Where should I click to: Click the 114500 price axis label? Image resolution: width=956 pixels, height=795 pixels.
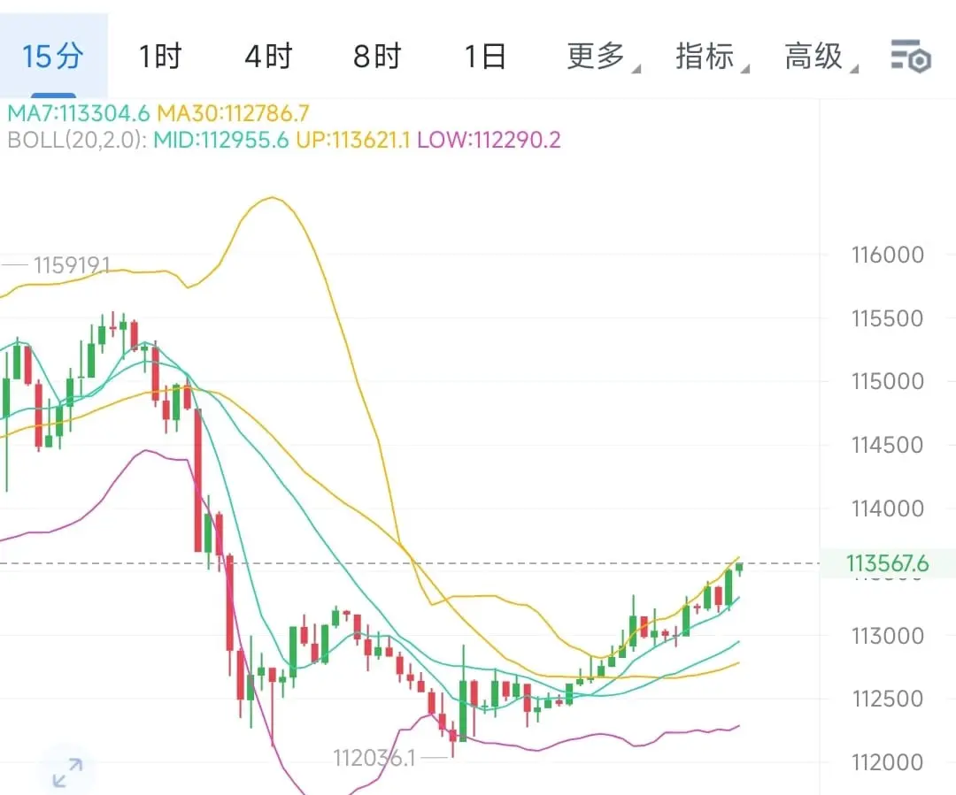[887, 445]
